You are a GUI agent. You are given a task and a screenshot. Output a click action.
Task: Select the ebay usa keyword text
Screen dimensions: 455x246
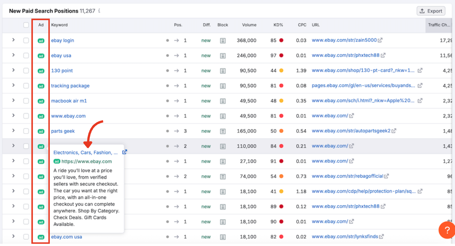coord(61,55)
